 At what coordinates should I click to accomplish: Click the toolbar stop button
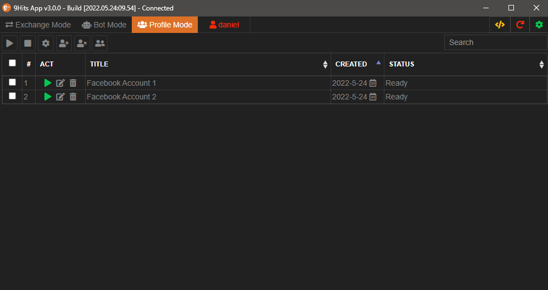coord(27,43)
